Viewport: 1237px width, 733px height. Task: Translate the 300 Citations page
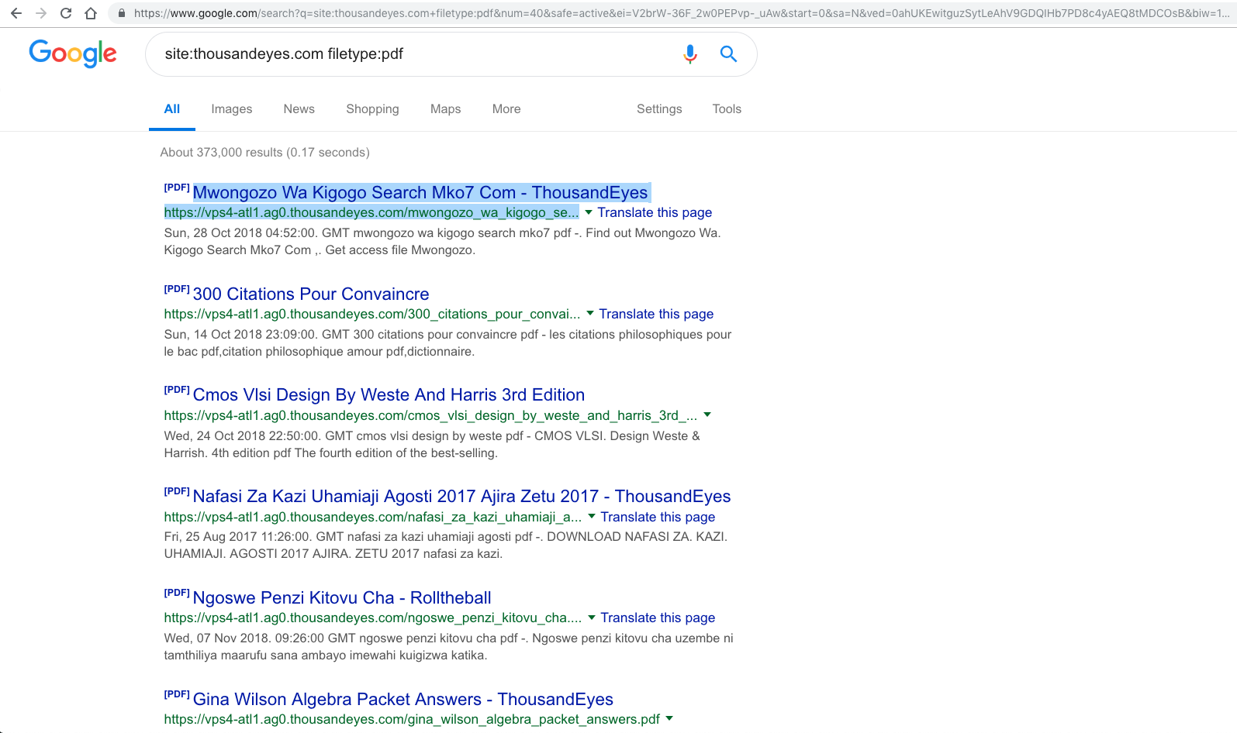[656, 314]
